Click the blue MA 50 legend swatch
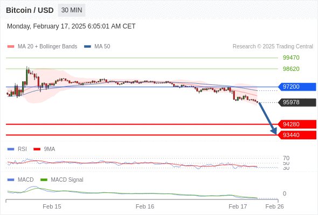Viewport: 318px width, 215px height. pos(87,47)
